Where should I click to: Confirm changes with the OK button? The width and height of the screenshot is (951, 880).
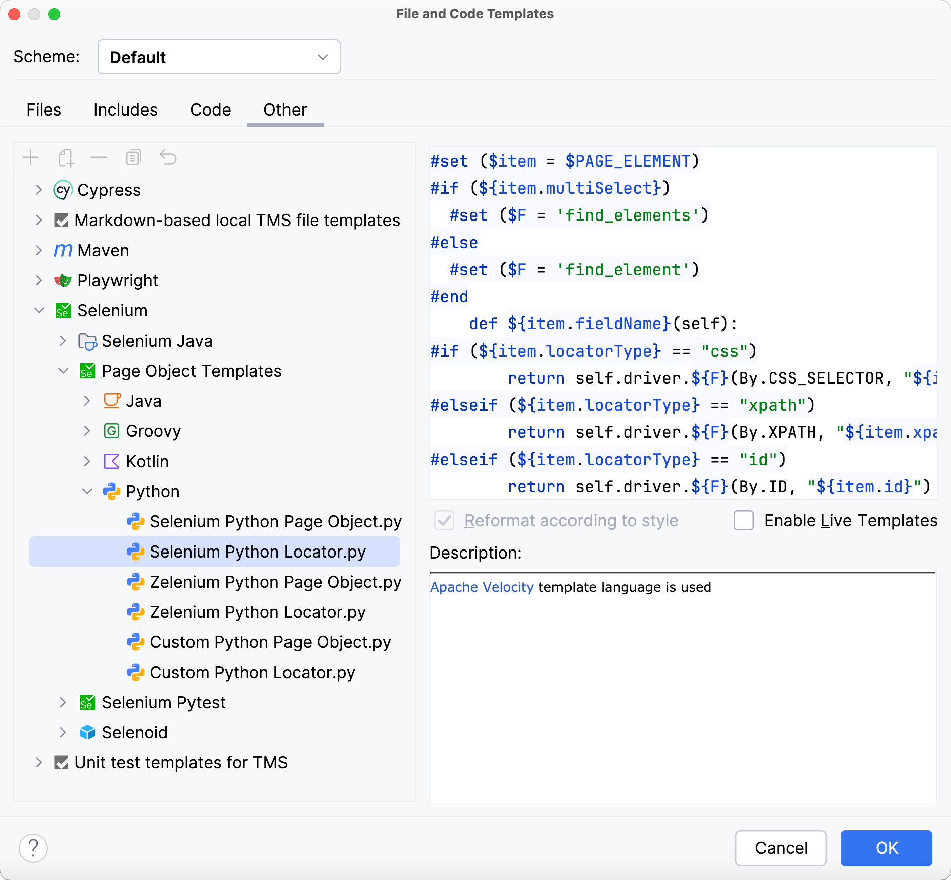click(x=886, y=848)
